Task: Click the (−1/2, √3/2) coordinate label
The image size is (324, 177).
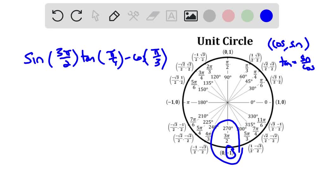Action: point(199,57)
